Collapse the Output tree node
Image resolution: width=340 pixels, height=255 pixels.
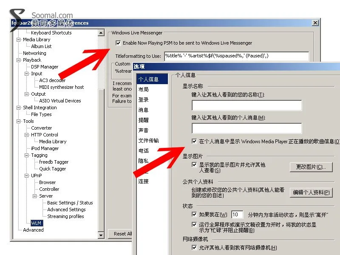(x=27, y=94)
